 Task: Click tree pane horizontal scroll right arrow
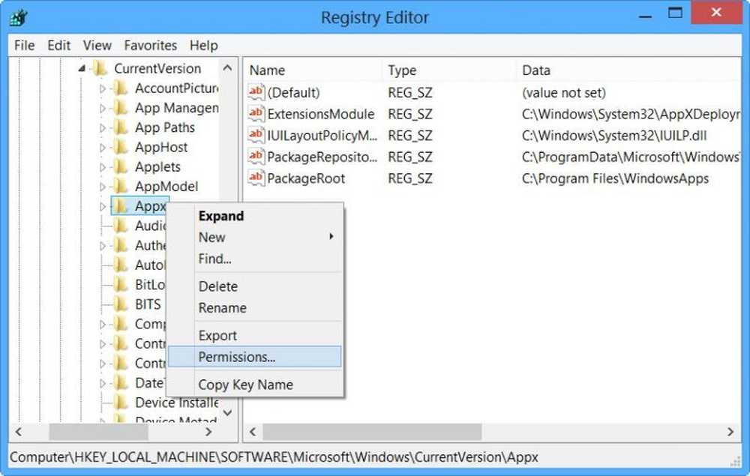click(208, 432)
